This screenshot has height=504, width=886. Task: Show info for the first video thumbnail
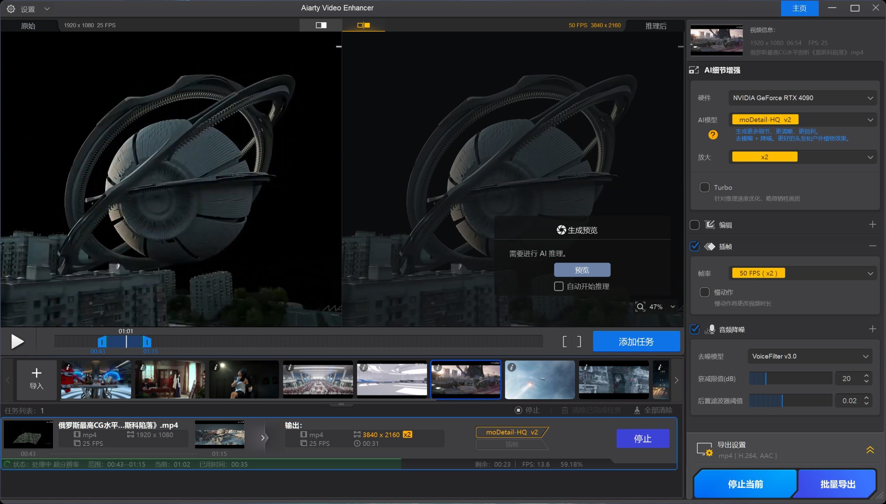68,367
